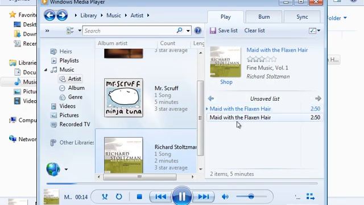Click the Save list floppy disk icon

tap(213, 30)
